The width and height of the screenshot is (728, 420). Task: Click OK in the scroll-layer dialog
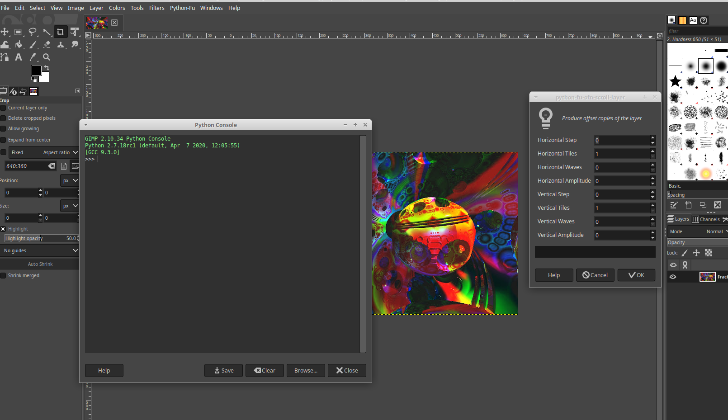click(x=636, y=275)
